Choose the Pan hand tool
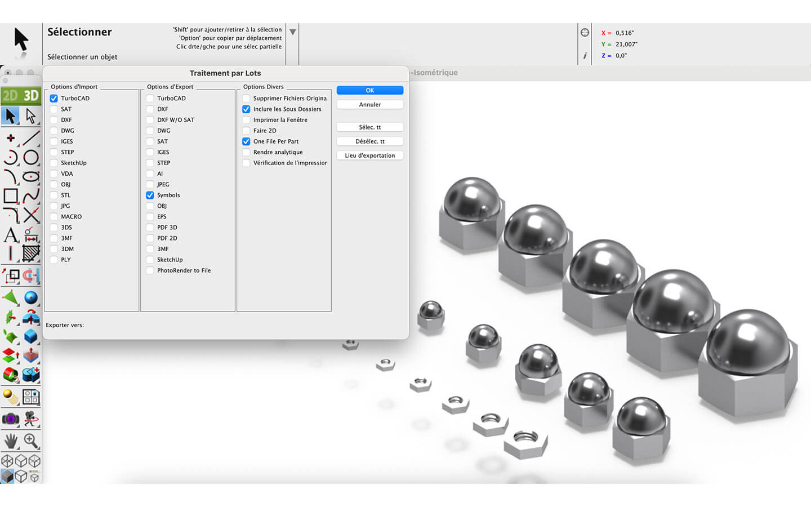The width and height of the screenshot is (811, 507). (11, 440)
